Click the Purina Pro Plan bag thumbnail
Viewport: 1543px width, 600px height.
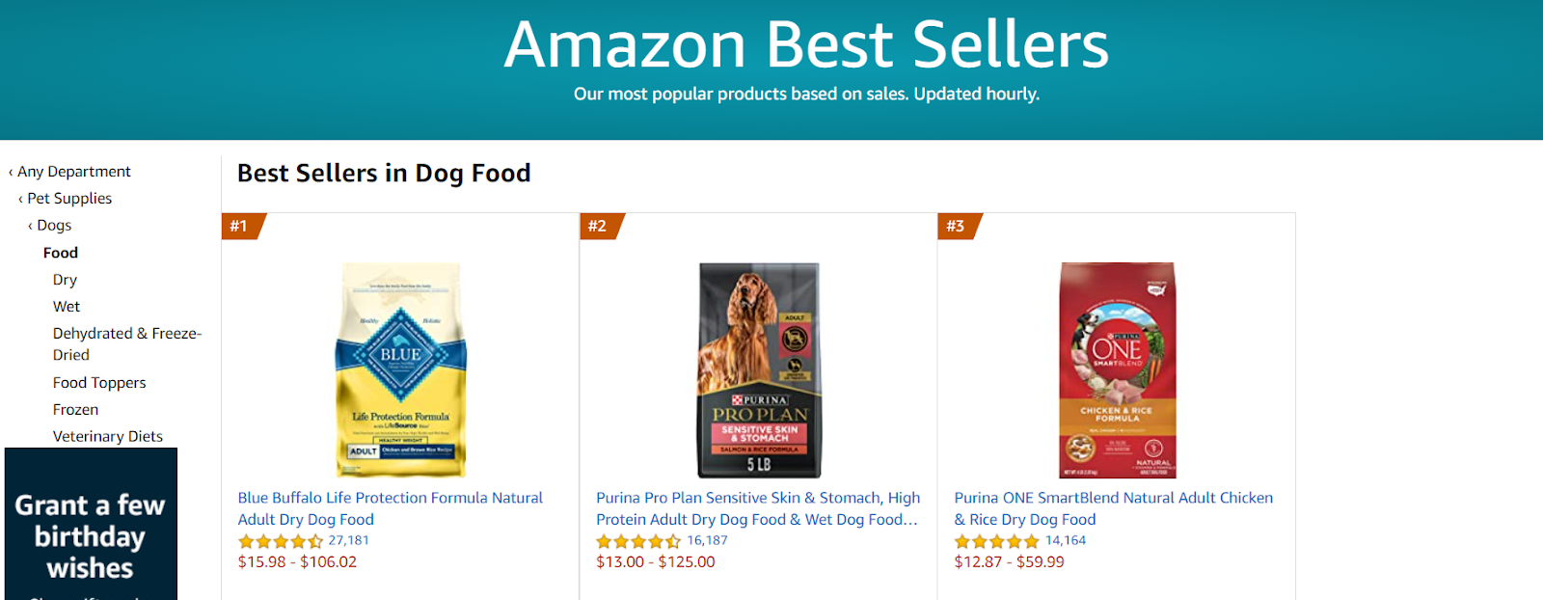tap(759, 369)
